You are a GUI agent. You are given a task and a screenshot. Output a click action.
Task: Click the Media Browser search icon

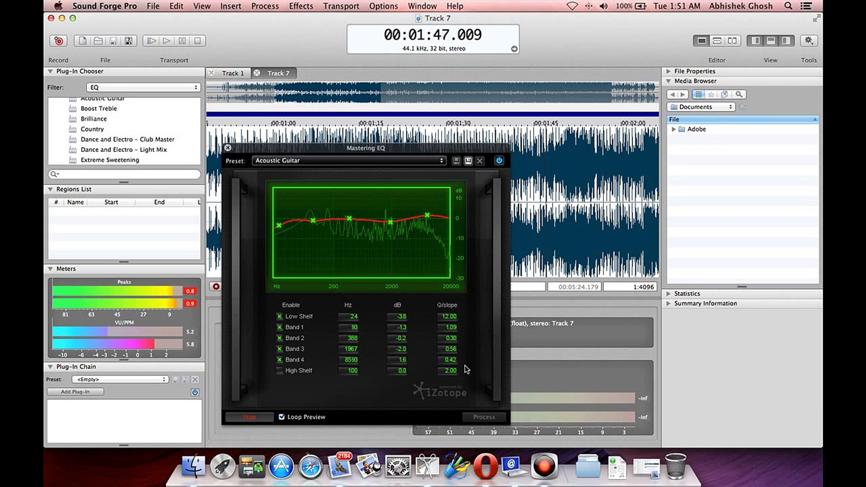pos(739,95)
